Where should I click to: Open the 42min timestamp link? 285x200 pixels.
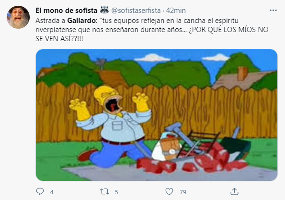coord(176,11)
